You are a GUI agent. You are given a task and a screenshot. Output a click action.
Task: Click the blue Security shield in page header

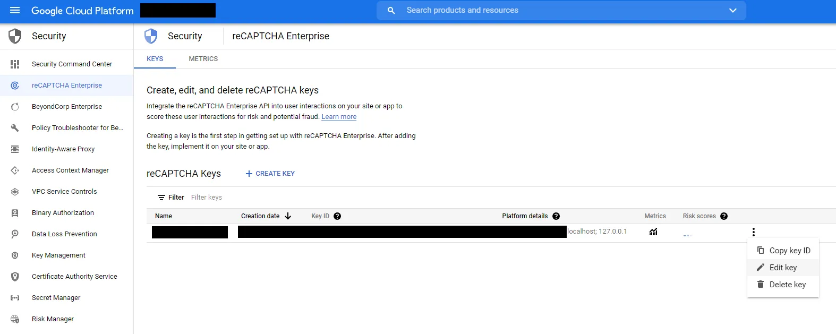(x=151, y=36)
